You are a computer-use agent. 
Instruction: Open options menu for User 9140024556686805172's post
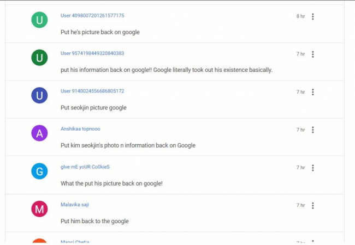coord(313,92)
